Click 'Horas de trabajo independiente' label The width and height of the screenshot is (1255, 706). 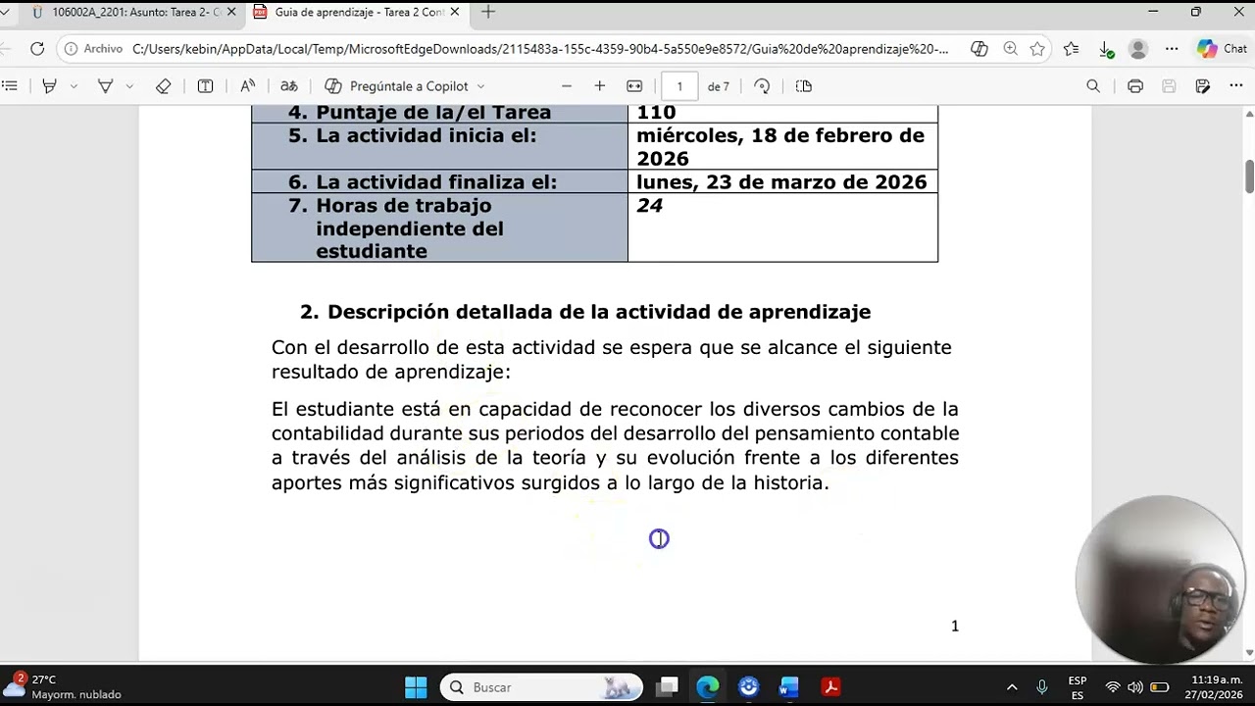click(x=410, y=228)
